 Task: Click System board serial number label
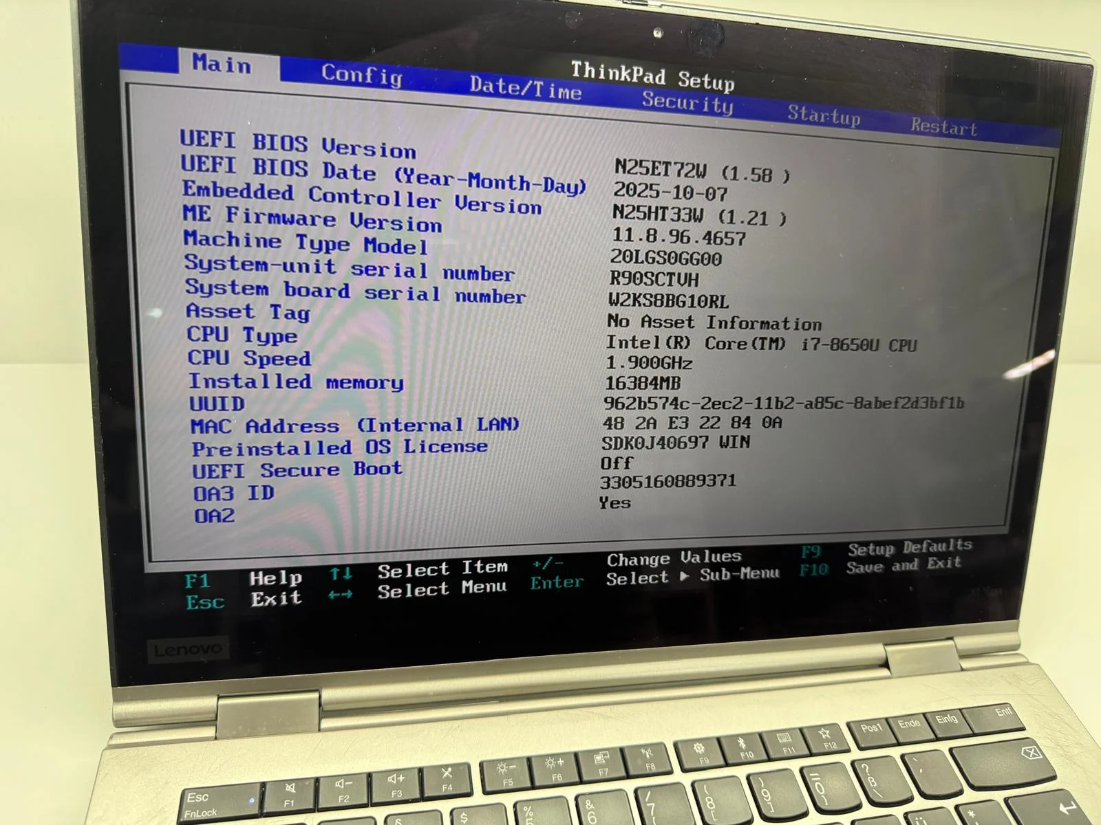(355, 291)
